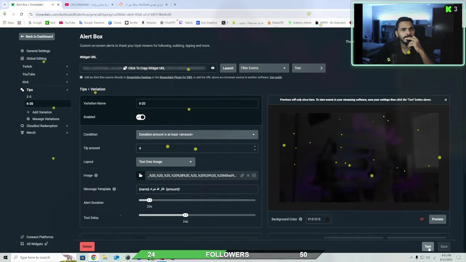Image resolution: width=466 pixels, height=262 pixels.
Task: Open the Streamlabs Desktop link
Action: coord(139,77)
